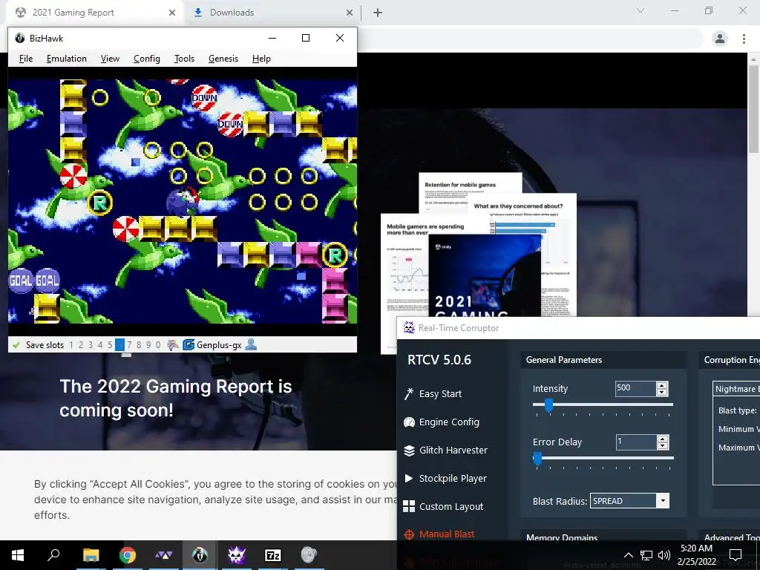Open taskbar search magnifier
Screen dimensions: 760x570
[53, 555]
